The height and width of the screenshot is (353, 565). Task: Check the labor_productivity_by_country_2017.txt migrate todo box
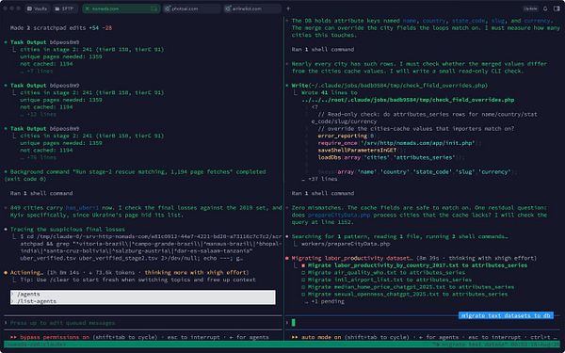click(x=303, y=265)
